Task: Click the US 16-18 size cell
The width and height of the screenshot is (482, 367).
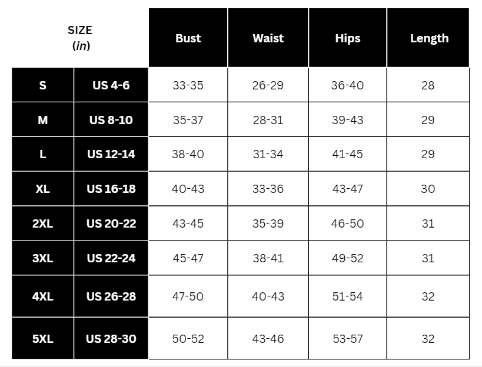Action: pyautogui.click(x=111, y=189)
